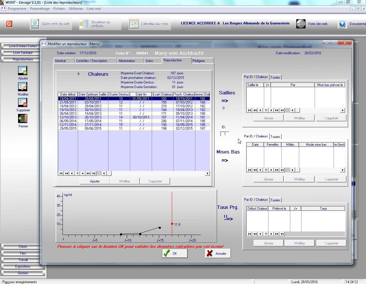Open the Utilitaires menu
Screen dimensions: 366x284
[76, 9]
